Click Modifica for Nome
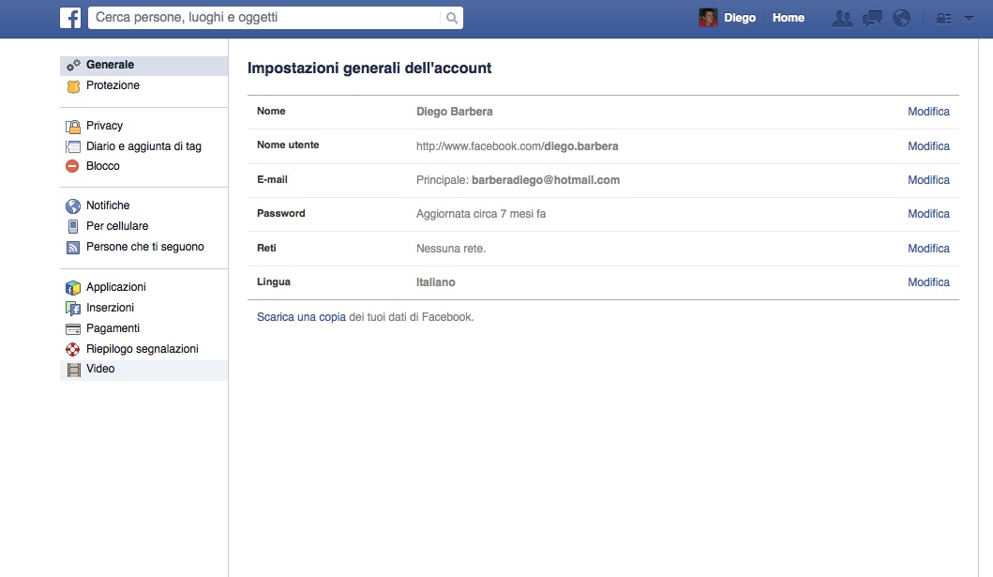This screenshot has width=993, height=577. (x=928, y=112)
